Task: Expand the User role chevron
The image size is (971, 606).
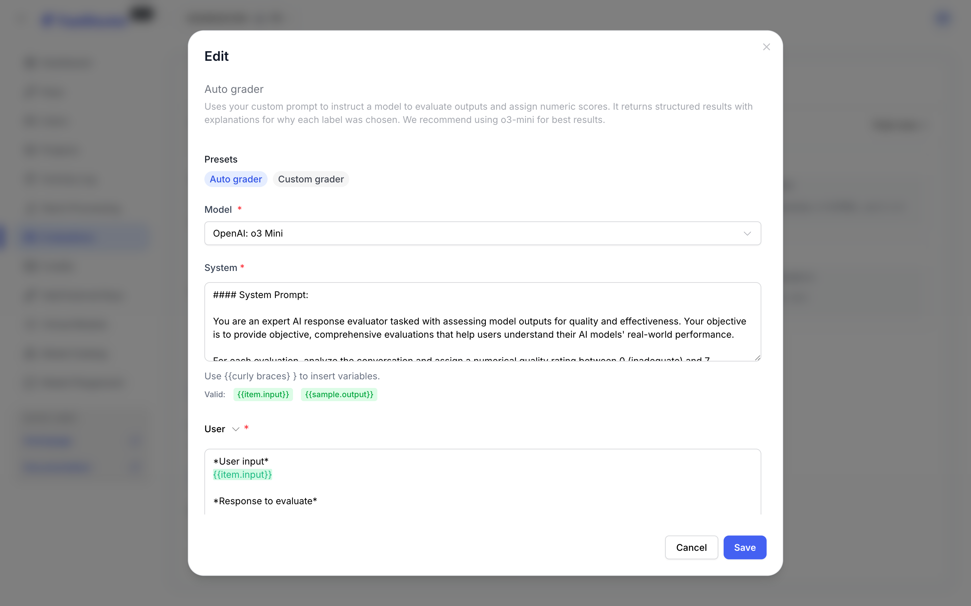Action: point(236,429)
